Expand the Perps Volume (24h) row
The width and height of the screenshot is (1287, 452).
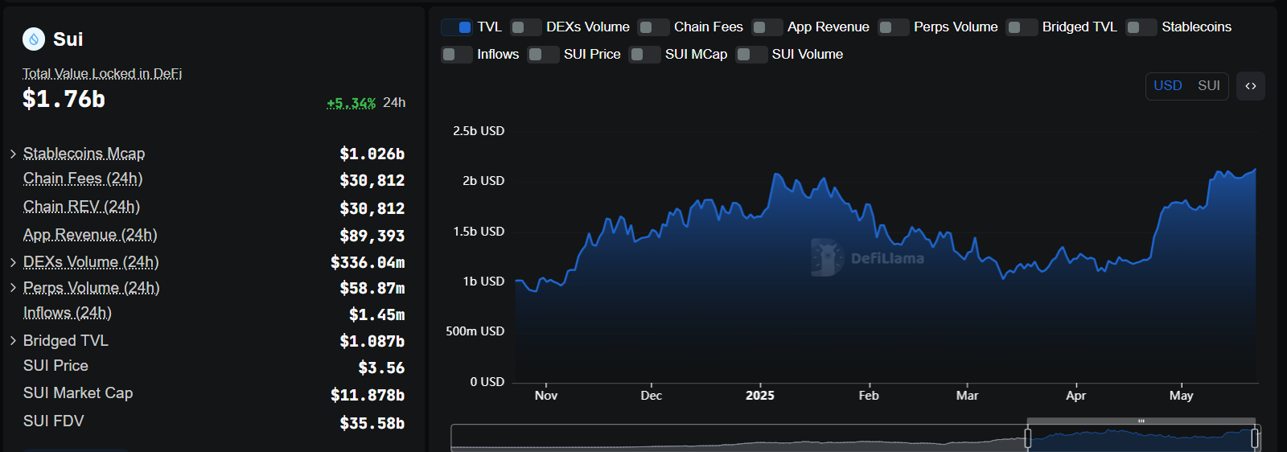pyautogui.click(x=13, y=288)
